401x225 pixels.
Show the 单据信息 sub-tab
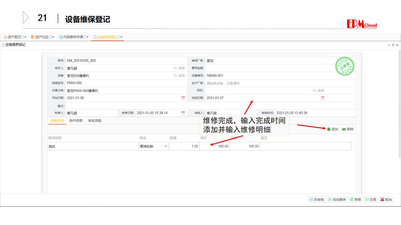coord(57,121)
